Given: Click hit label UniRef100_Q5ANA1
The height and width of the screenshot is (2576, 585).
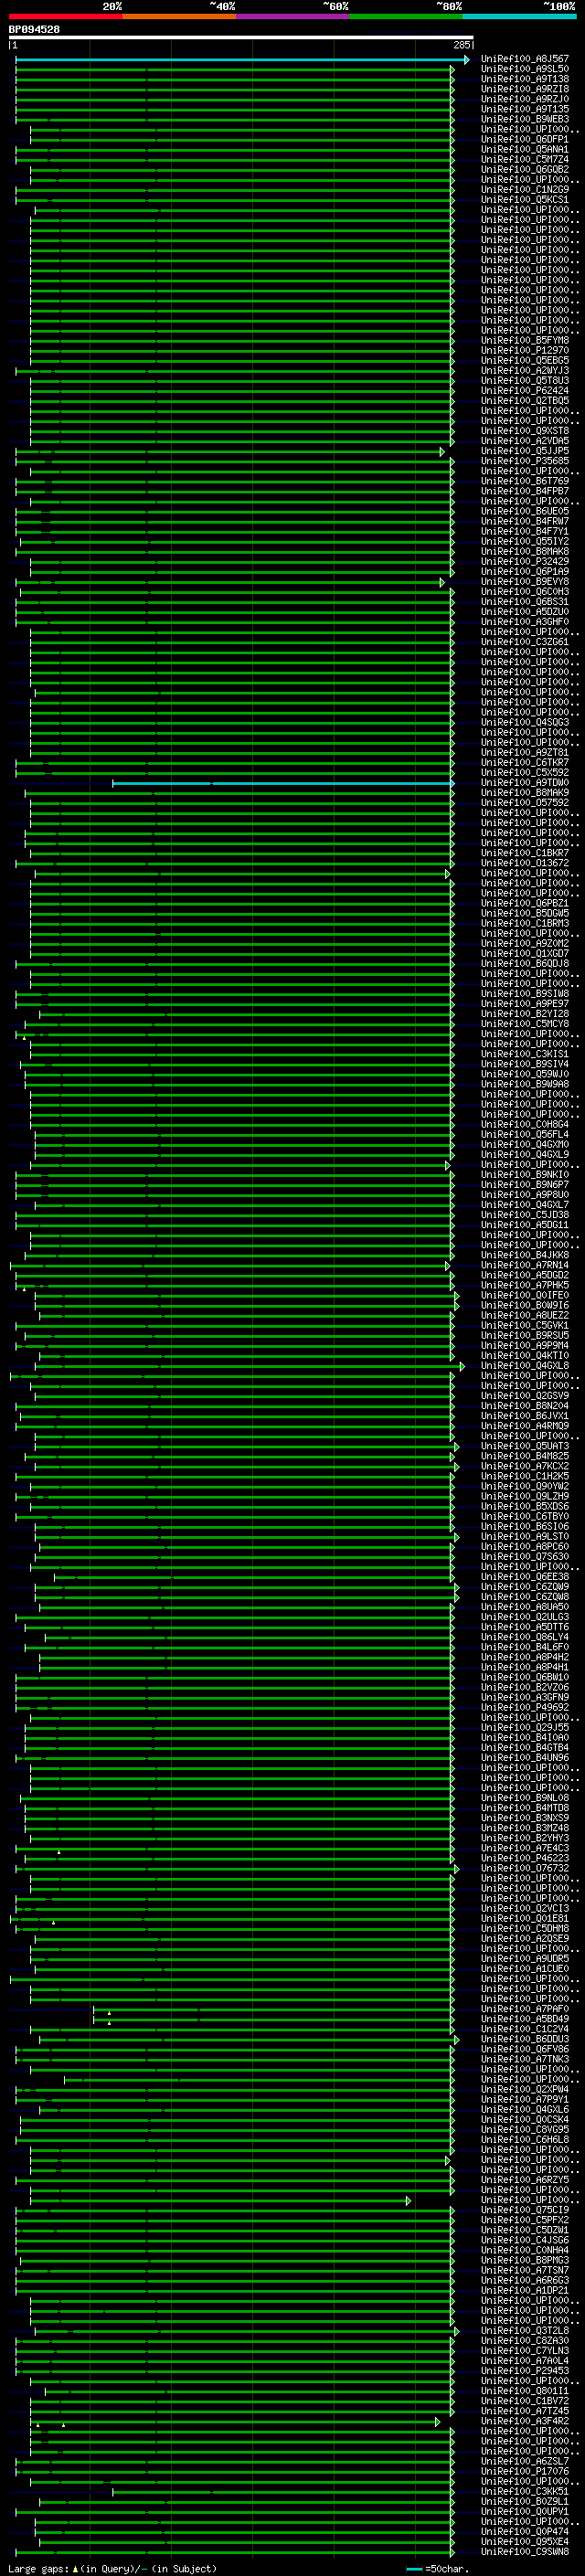Looking at the screenshot, I should 525,150.
